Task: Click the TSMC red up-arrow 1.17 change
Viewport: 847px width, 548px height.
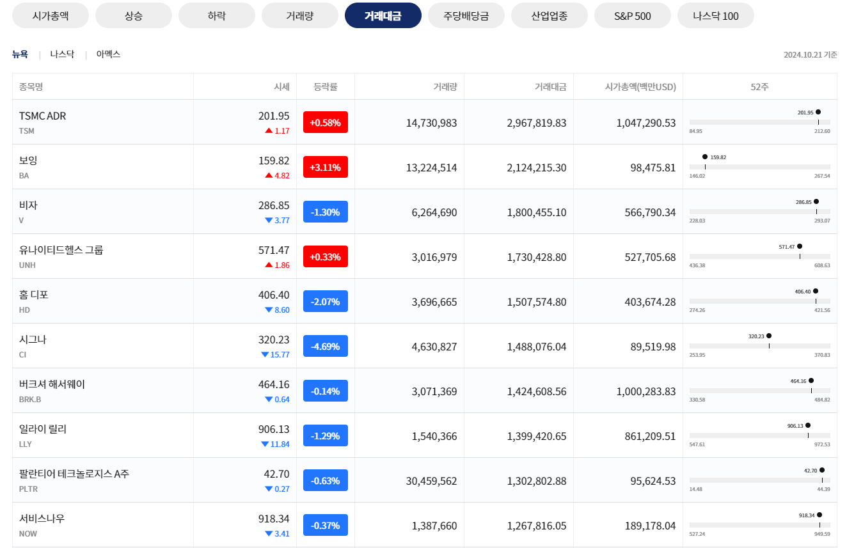Action: point(277,130)
